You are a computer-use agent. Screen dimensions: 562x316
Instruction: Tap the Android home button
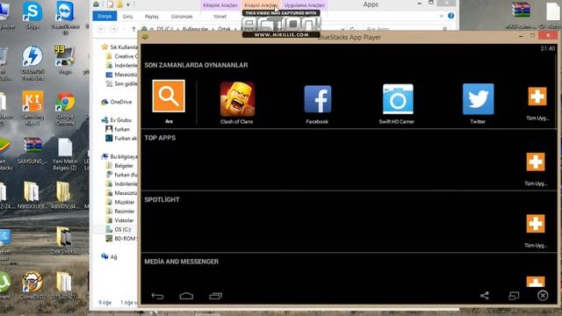[x=186, y=296]
